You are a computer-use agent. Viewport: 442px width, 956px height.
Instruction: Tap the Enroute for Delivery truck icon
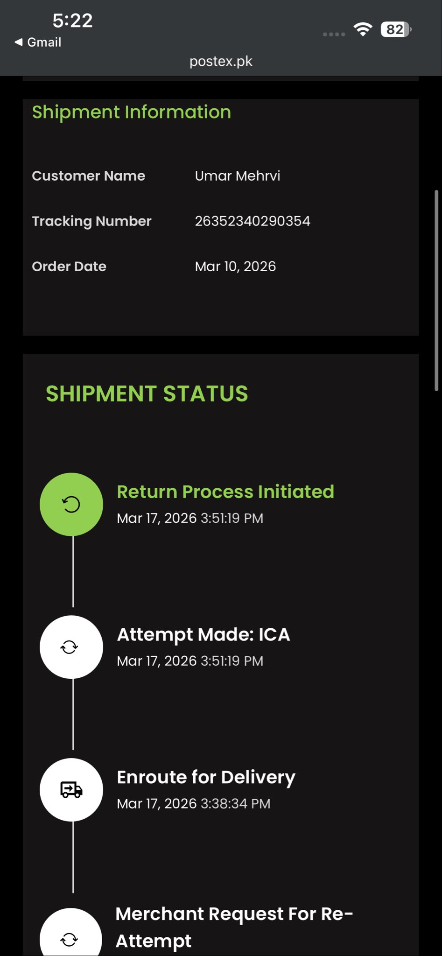(71, 790)
